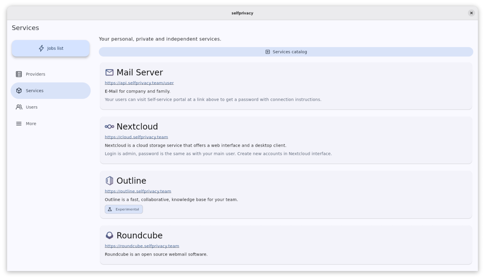Click the flask icon in Experimental badge
Screen dimensions: 485x279
click(110, 209)
